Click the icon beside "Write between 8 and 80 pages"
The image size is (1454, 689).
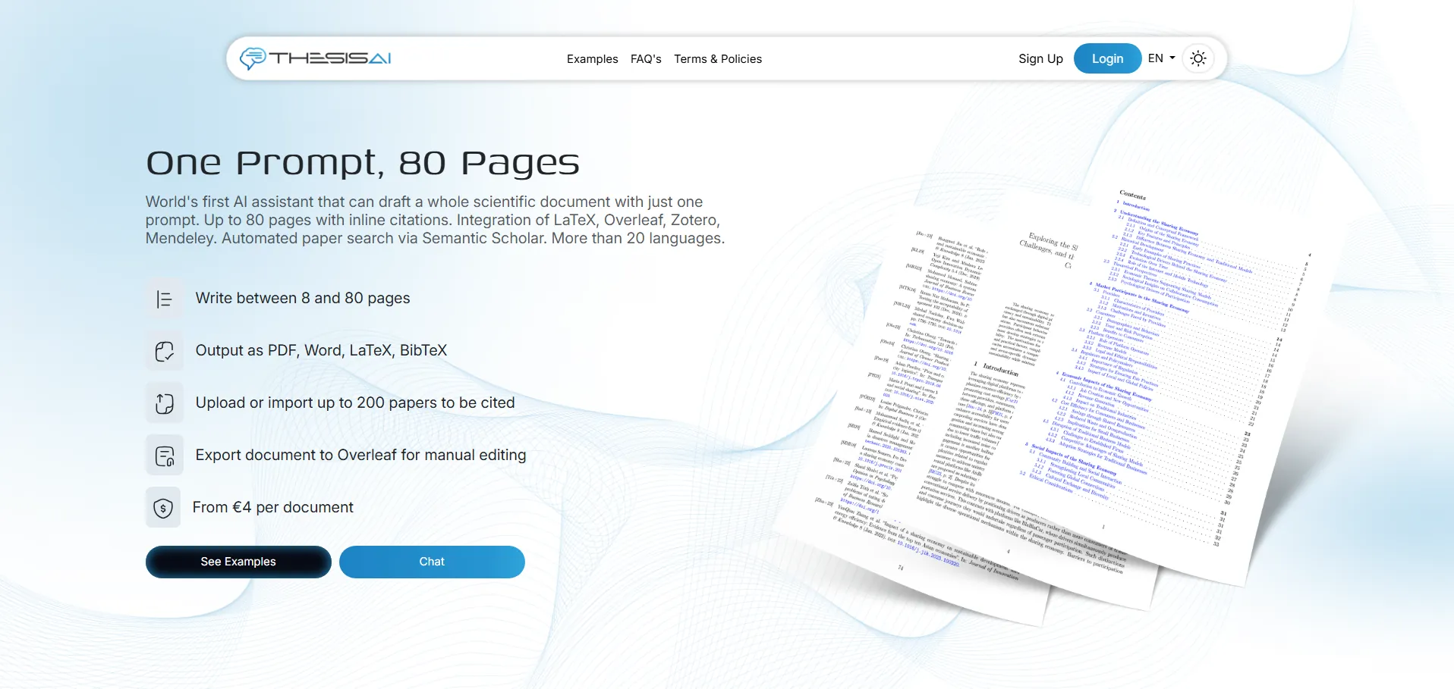tap(164, 299)
